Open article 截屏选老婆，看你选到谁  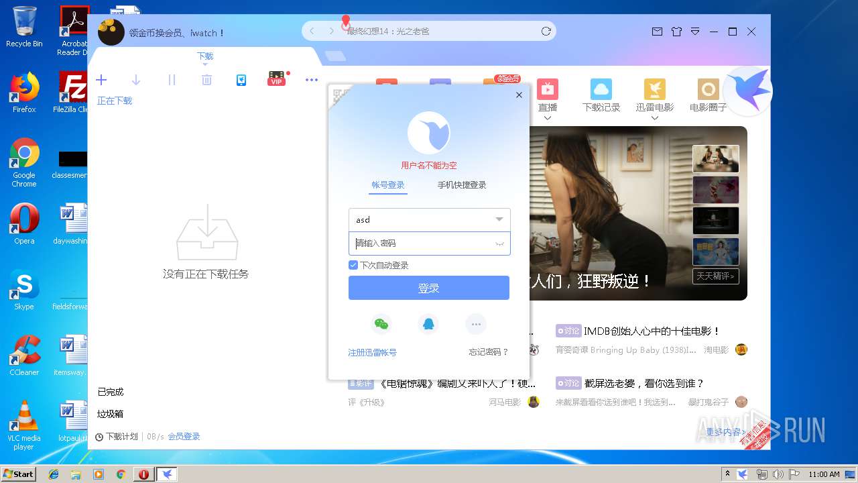point(644,384)
